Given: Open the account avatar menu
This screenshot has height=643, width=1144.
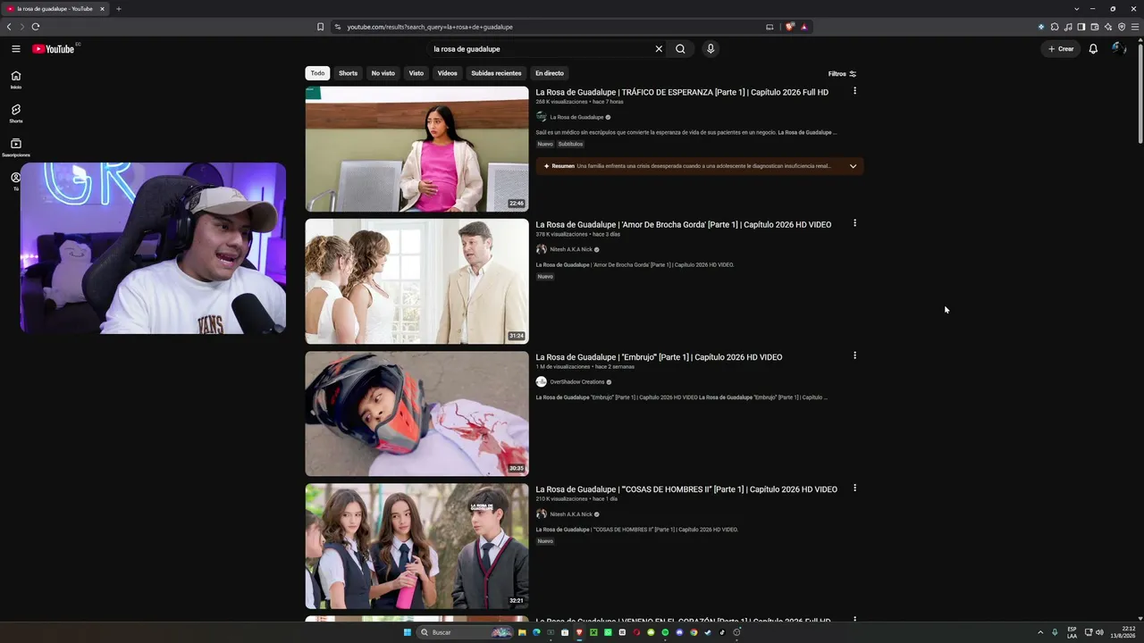Looking at the screenshot, I should point(1118,49).
